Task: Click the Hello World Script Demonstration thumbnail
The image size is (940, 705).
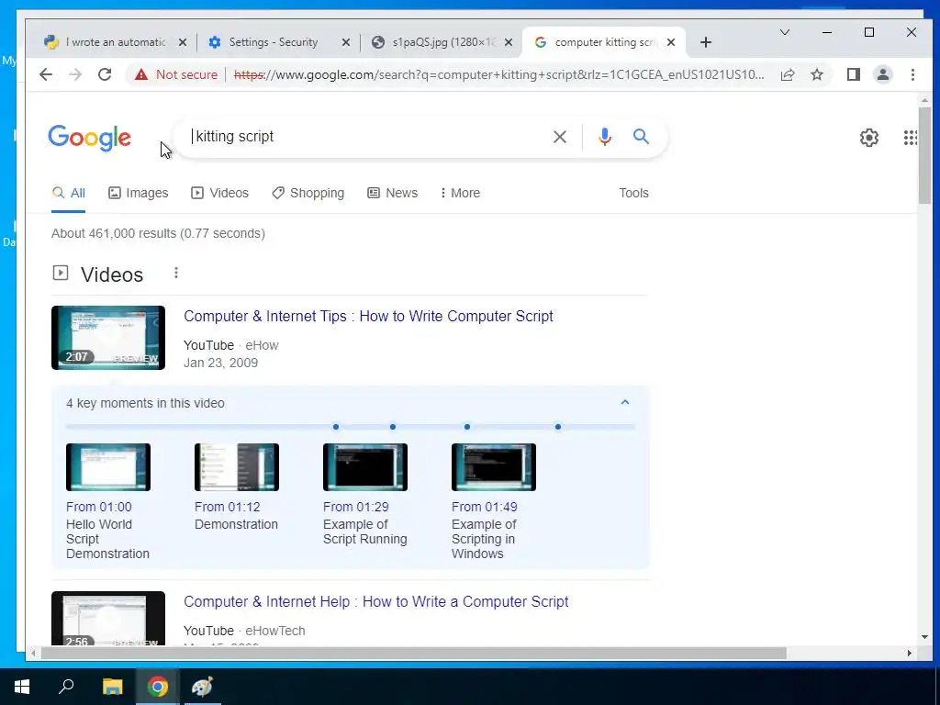Action: pyautogui.click(x=108, y=467)
